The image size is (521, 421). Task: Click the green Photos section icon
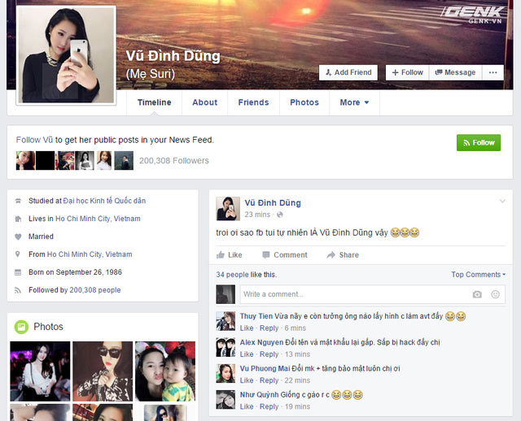coord(21,327)
